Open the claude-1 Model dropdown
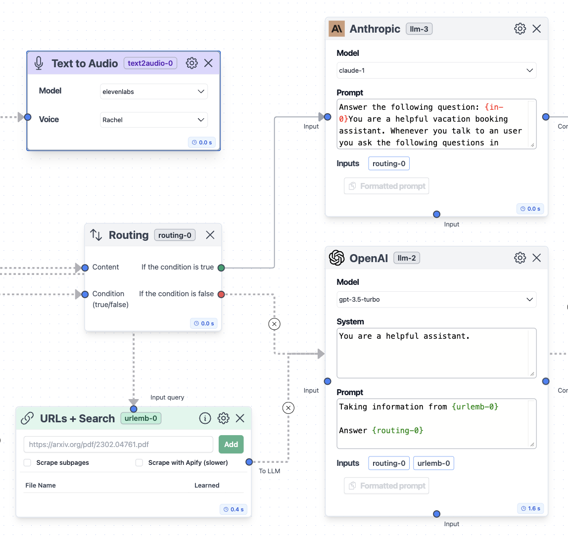 click(x=436, y=70)
